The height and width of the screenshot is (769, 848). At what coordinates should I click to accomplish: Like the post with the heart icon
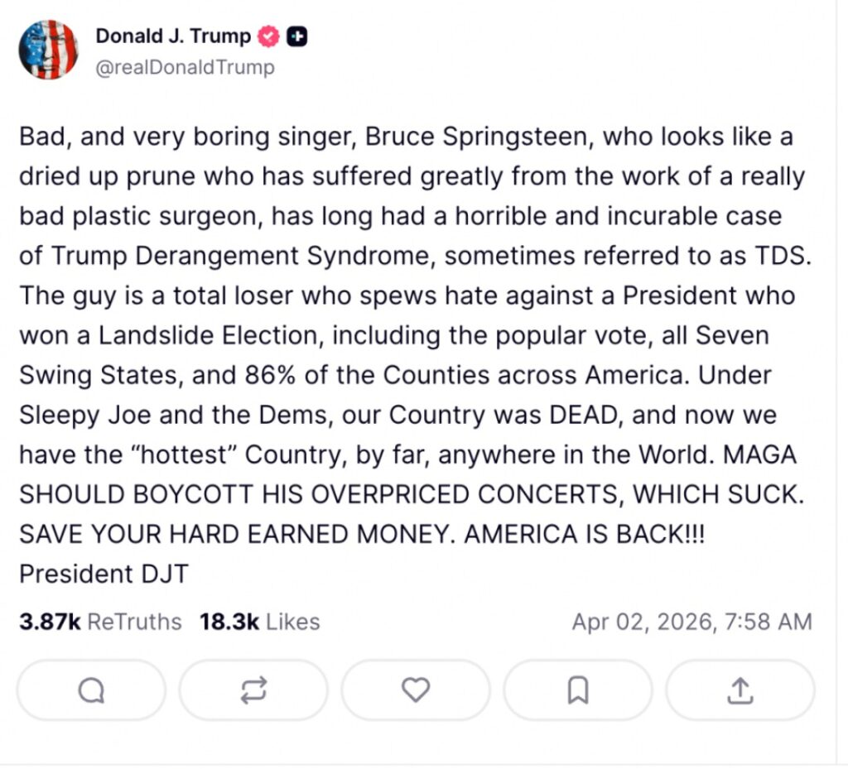click(416, 690)
